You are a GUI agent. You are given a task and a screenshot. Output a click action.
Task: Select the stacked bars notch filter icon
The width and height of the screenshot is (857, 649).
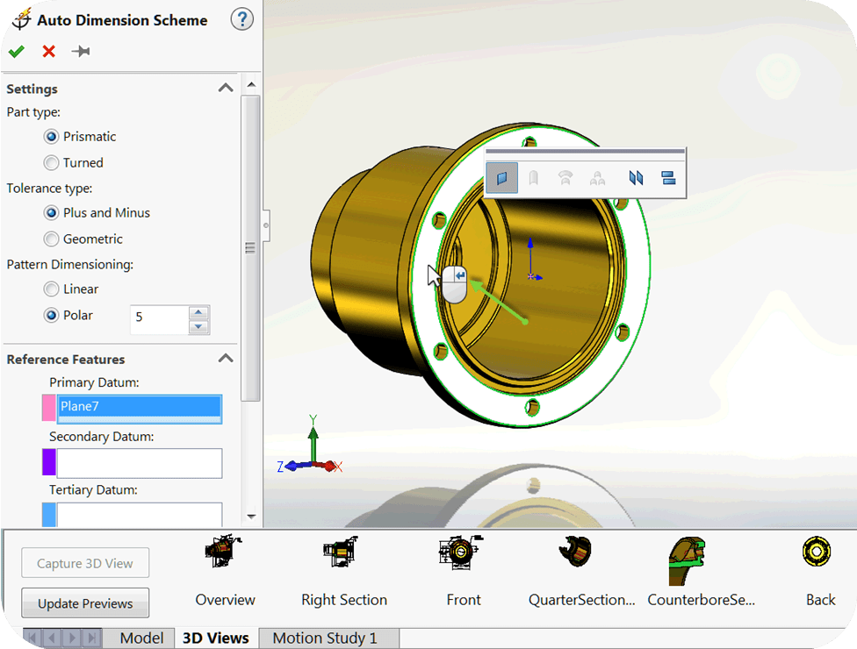point(668,178)
